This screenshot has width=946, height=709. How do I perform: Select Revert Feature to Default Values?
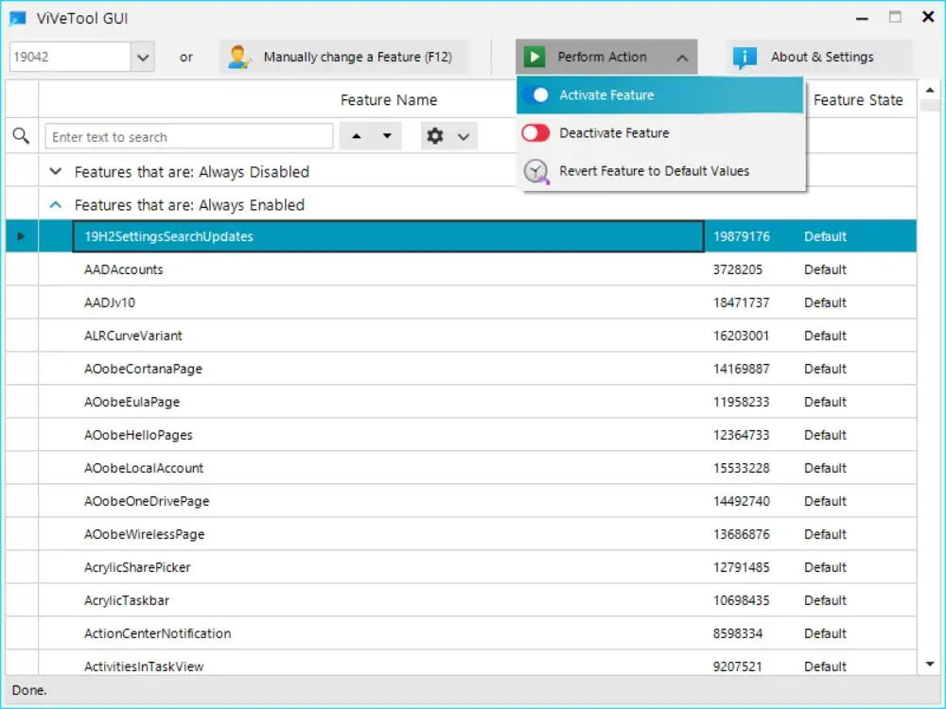654,171
